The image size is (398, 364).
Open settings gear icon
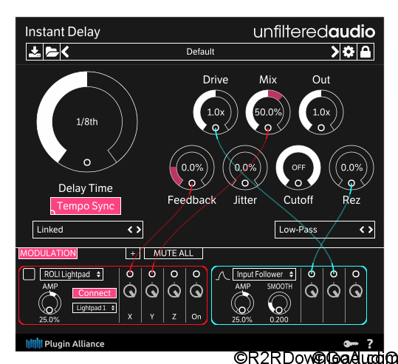coord(349,52)
